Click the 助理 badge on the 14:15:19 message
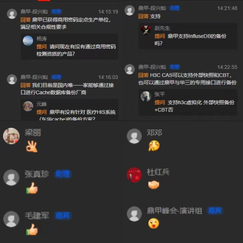Viewport: 243px width, 243px height. pos(56,11)
